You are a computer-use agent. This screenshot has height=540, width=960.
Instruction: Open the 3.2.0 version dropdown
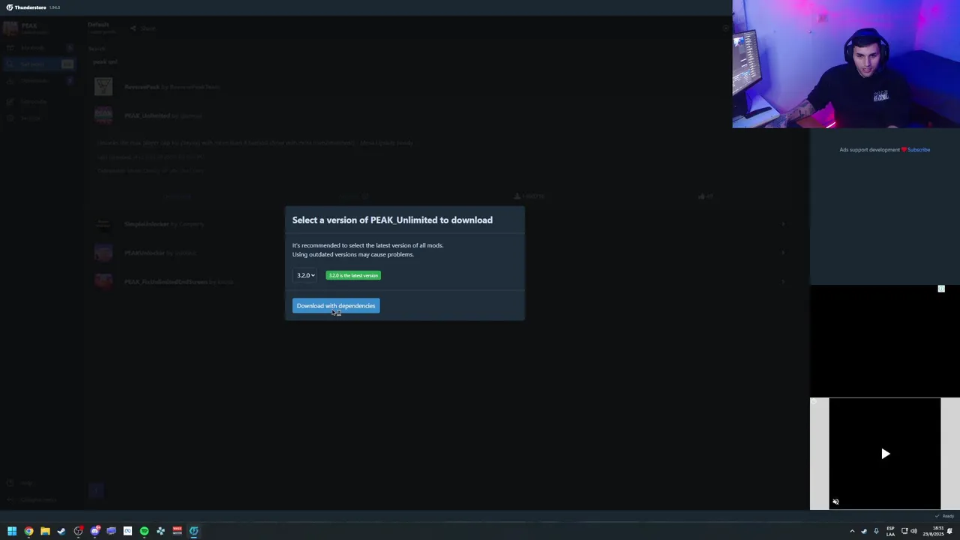[305, 275]
